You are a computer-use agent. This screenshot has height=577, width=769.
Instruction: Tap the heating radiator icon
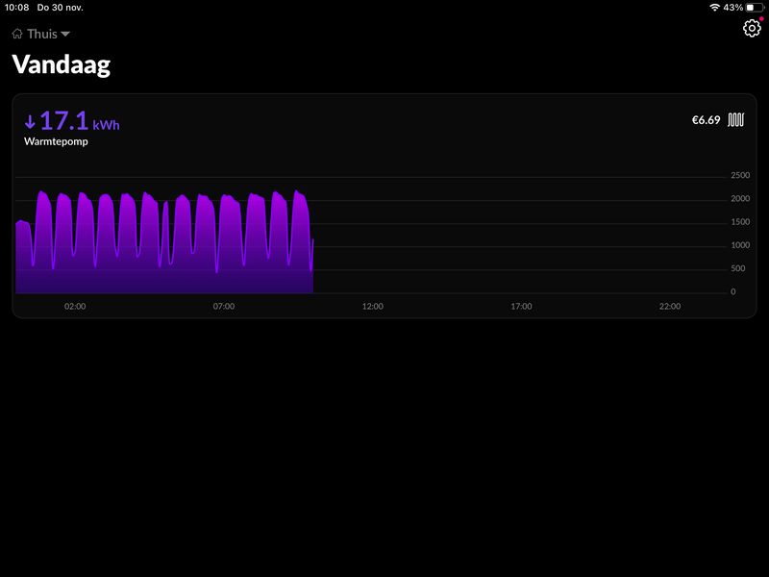coord(735,119)
